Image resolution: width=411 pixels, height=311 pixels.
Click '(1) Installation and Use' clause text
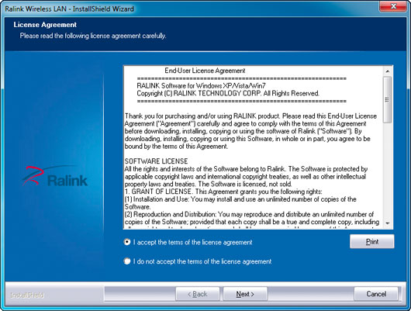tap(240, 202)
